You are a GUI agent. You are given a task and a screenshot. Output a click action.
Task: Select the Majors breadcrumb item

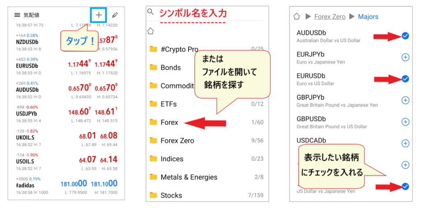click(x=368, y=16)
